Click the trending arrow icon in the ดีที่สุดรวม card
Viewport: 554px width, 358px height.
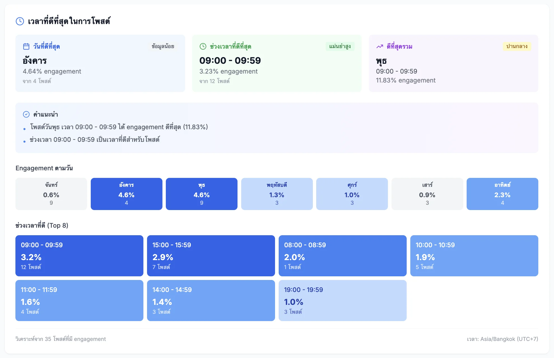point(380,46)
